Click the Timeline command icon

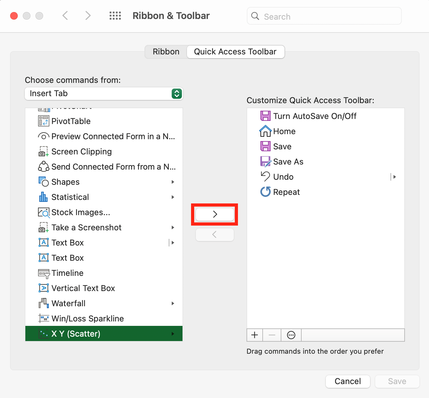pyautogui.click(x=44, y=273)
